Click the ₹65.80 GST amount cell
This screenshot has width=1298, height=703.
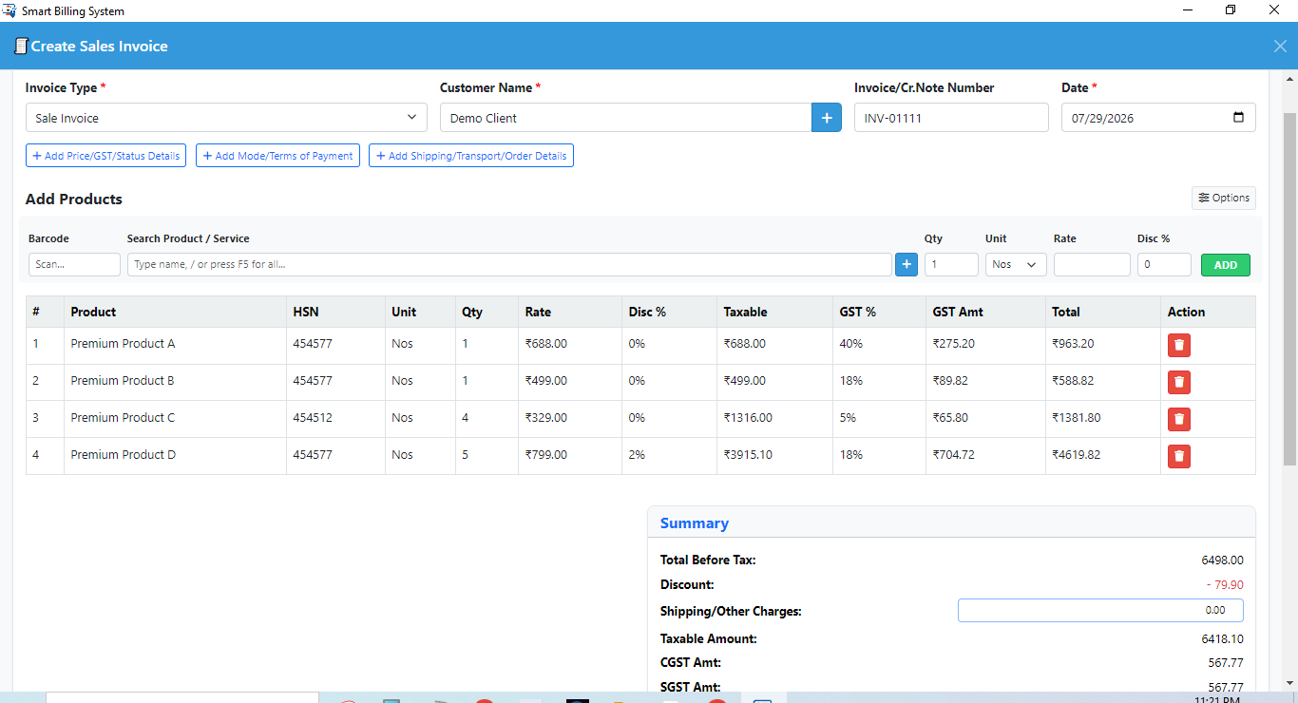(x=986, y=418)
